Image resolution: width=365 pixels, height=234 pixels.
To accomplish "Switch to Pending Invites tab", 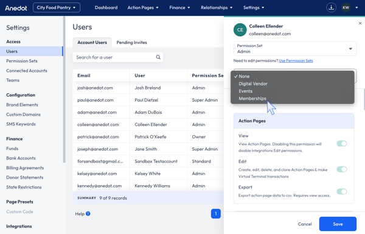I will point(132,43).
